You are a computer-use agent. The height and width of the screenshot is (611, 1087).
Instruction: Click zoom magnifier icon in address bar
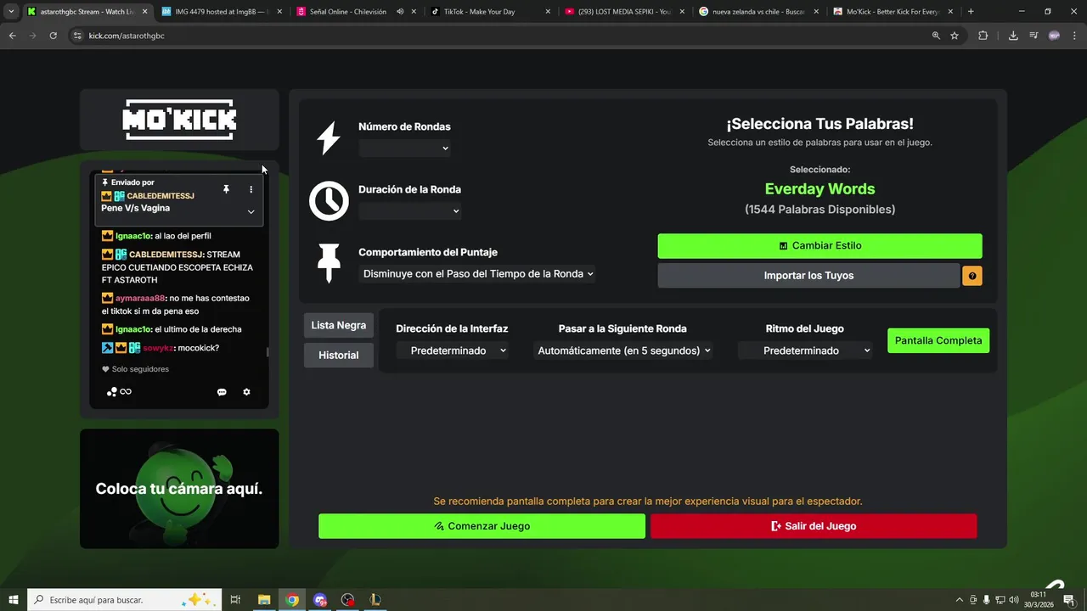click(x=936, y=36)
